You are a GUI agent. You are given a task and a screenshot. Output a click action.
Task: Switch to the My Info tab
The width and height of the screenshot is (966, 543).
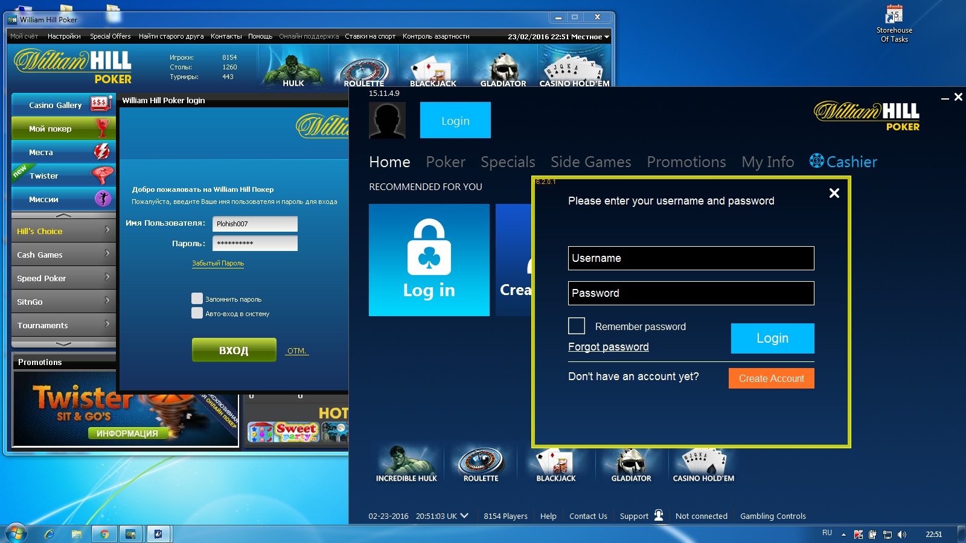(767, 162)
